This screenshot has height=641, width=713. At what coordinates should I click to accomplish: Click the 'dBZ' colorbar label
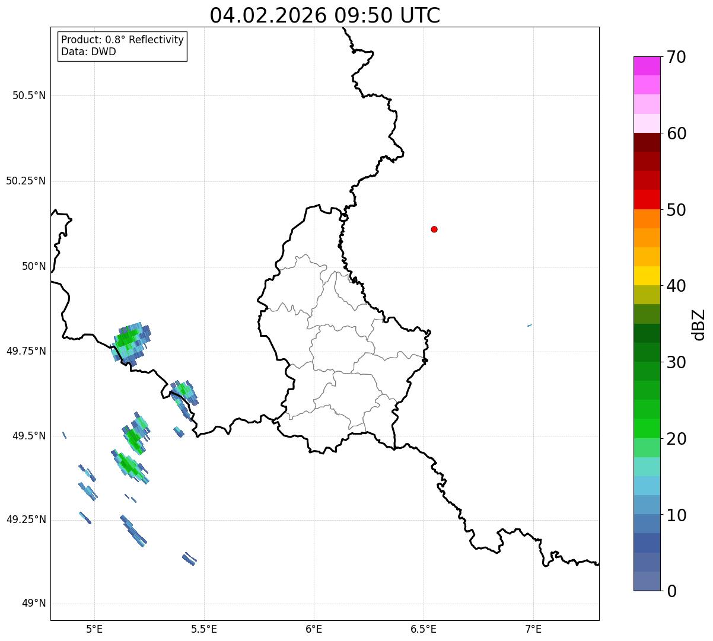(x=699, y=324)
